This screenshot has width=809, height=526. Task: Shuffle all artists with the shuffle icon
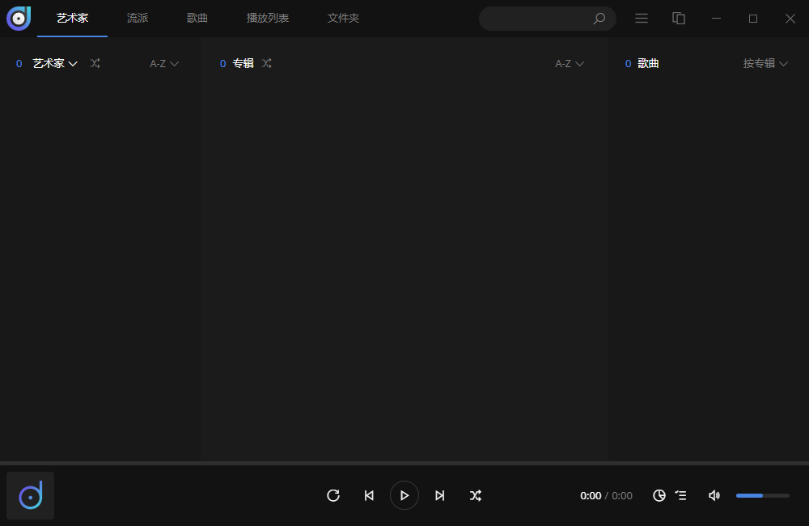pos(95,63)
